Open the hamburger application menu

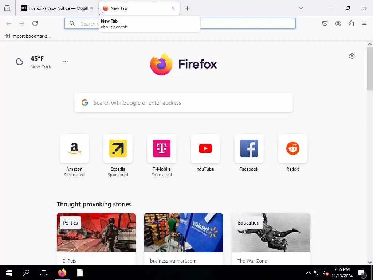(364, 23)
